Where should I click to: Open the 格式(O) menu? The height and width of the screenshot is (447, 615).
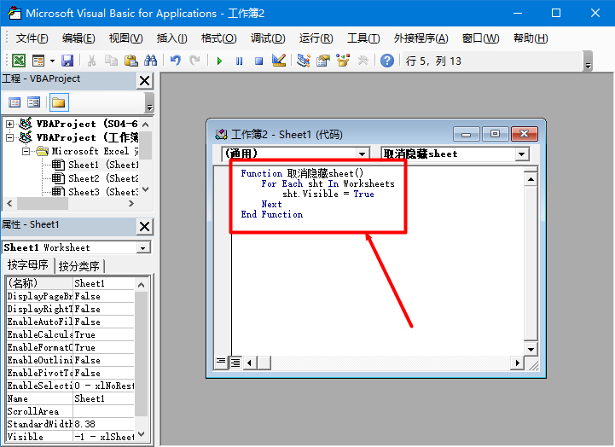pos(219,38)
